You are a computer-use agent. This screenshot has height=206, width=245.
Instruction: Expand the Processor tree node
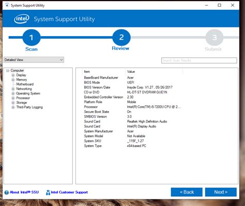pyautogui.click(x=13, y=98)
